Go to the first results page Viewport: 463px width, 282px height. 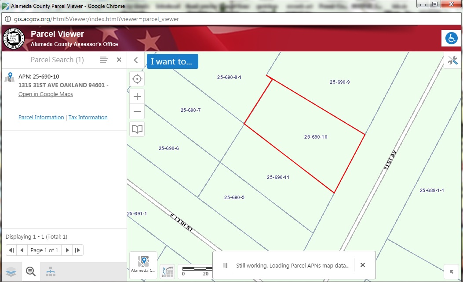[x=11, y=250]
